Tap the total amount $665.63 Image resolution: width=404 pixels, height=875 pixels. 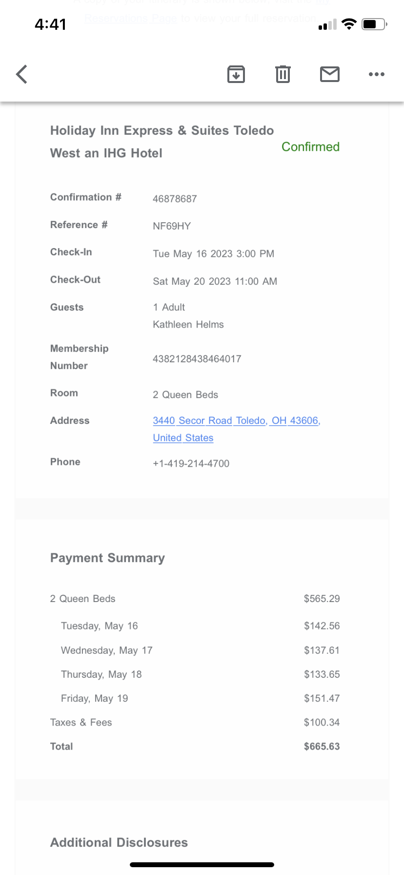(322, 746)
